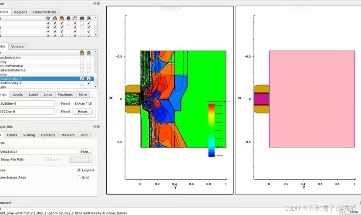Screen dimensions: 361x215
Task: Open the Levels tab
Action: tap(17, 95)
